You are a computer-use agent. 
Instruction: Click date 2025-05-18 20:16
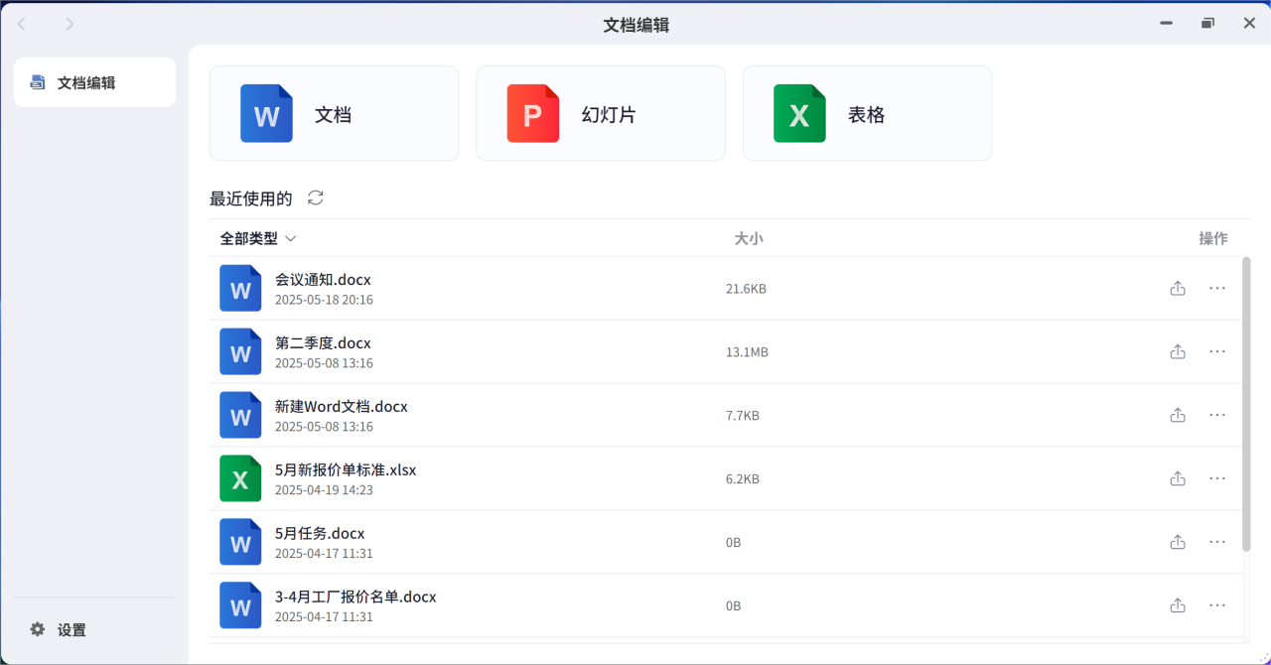324,300
